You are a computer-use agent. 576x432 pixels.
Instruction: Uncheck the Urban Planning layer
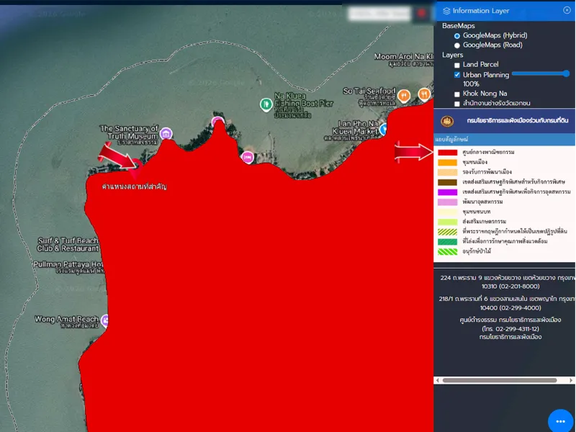click(x=456, y=75)
